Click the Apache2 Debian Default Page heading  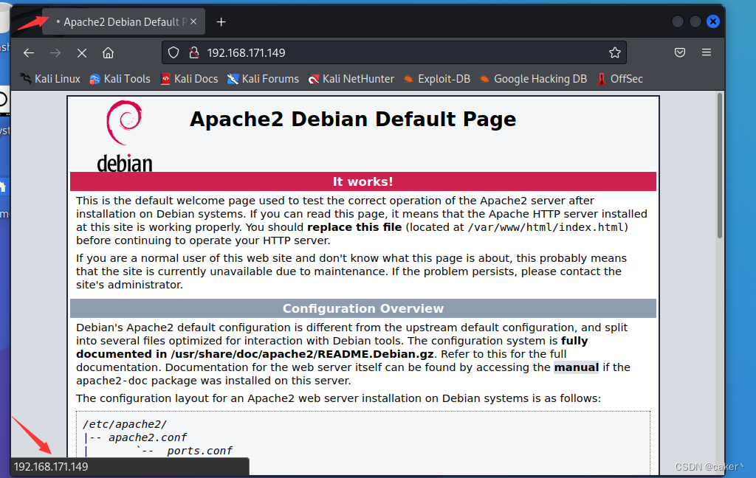coord(353,119)
